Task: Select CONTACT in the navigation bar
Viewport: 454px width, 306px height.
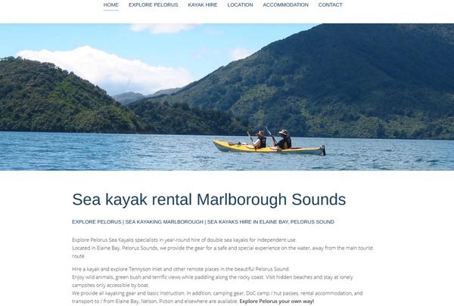Action: (331, 5)
